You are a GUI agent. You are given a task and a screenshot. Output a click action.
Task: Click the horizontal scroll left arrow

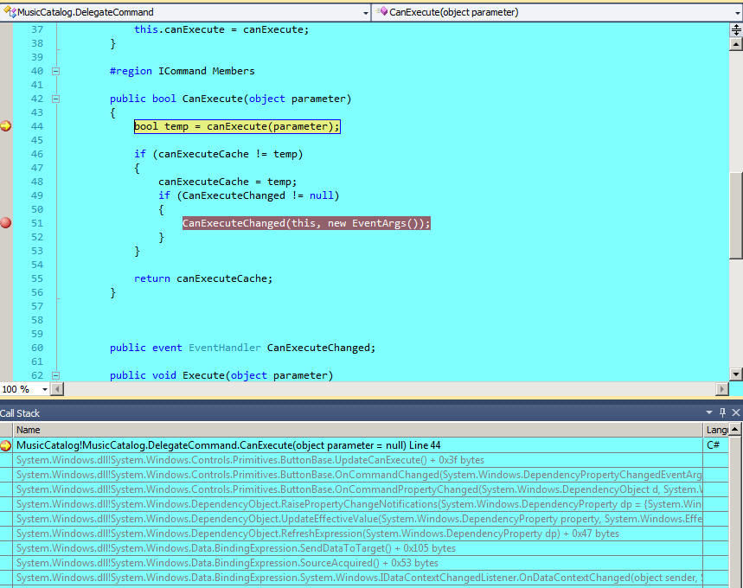click(57, 389)
